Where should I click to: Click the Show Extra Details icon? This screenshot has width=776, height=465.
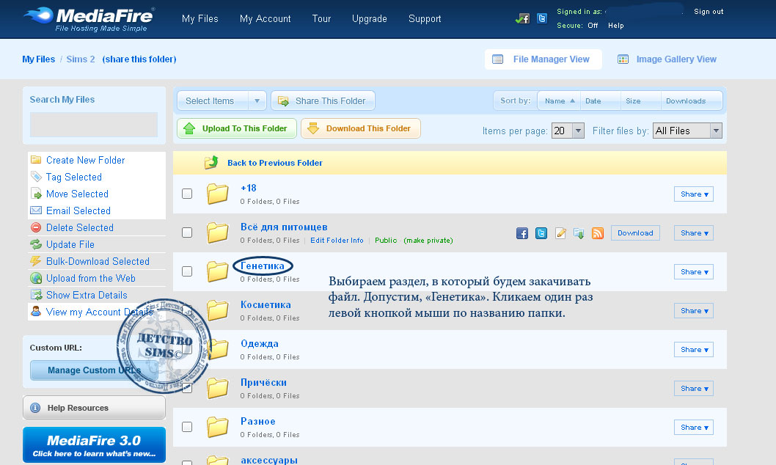click(x=36, y=295)
